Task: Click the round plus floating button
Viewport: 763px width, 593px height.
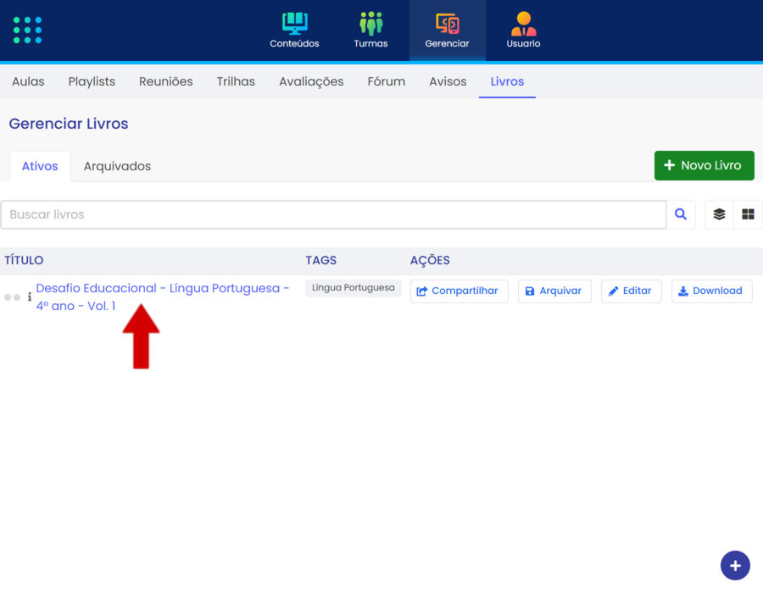Action: [735, 565]
